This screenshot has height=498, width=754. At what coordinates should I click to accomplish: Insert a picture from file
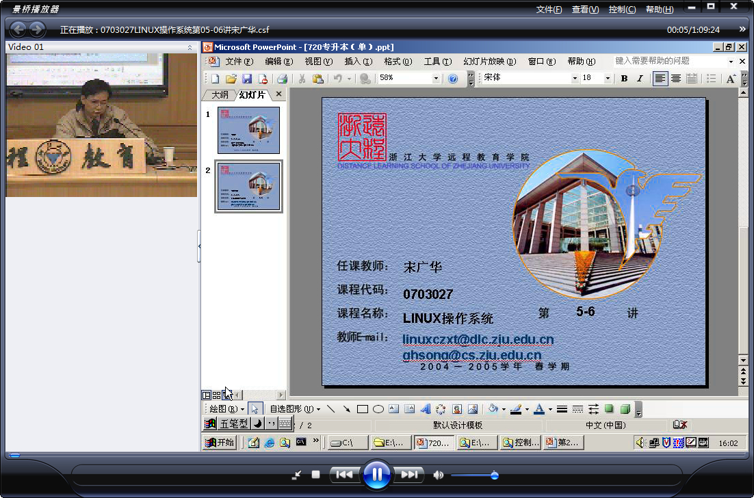(473, 409)
